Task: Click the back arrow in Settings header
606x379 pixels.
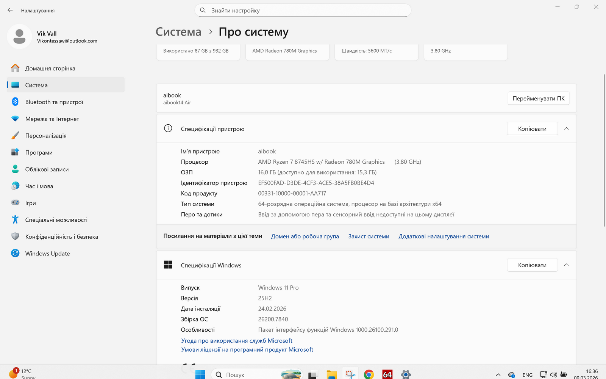Action: (10, 11)
